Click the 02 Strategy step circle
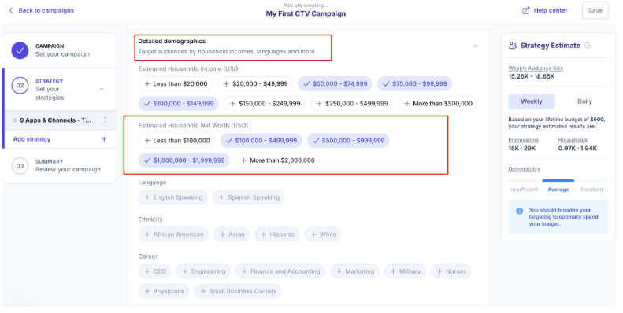Viewport: 623px width, 313px height. click(x=20, y=85)
